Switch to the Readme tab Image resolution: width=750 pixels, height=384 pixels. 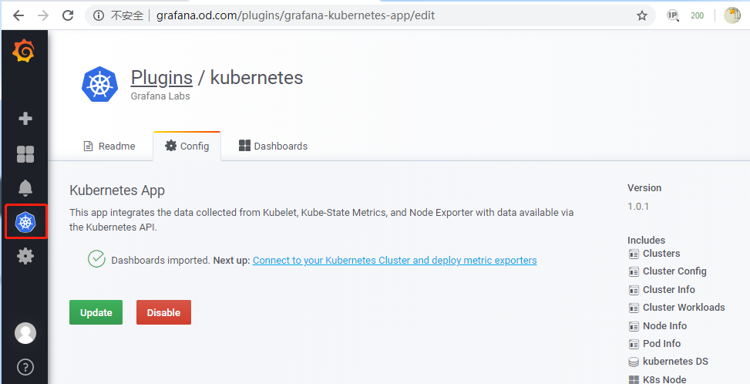109,147
